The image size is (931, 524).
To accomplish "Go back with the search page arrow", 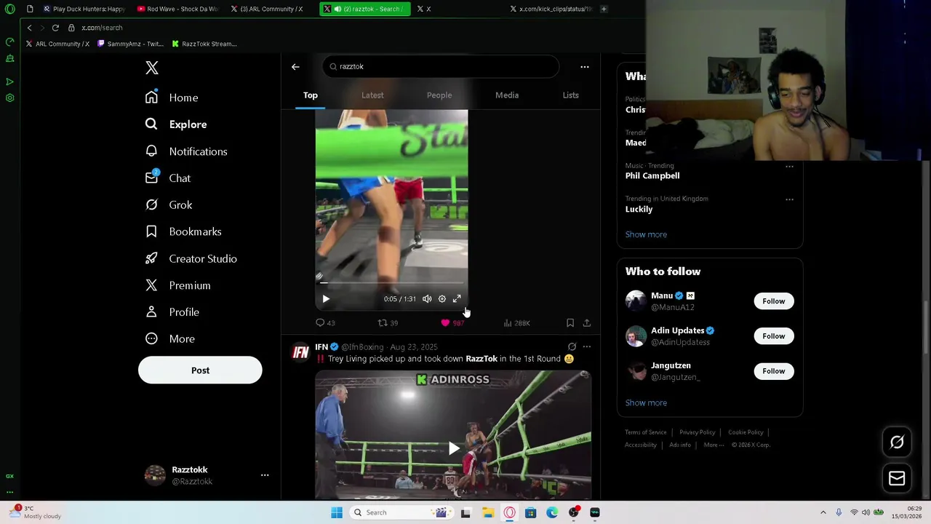I will point(295,67).
